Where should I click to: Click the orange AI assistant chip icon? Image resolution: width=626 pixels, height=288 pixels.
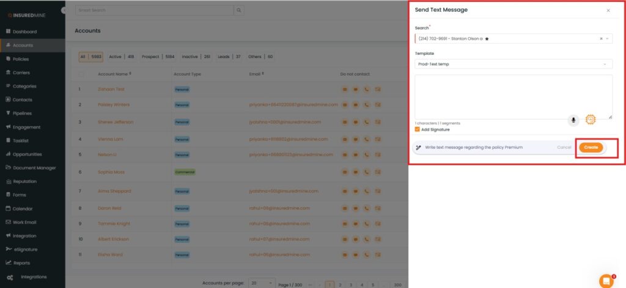tap(590, 120)
